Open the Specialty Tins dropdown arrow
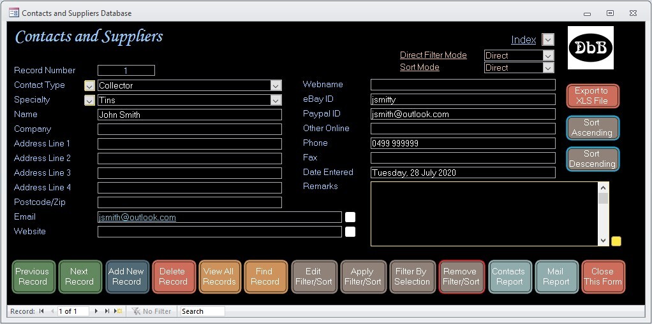 (276, 101)
